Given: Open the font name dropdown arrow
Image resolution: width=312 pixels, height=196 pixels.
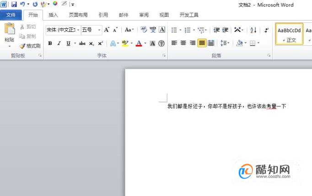Looking at the screenshot, I should (x=78, y=30).
